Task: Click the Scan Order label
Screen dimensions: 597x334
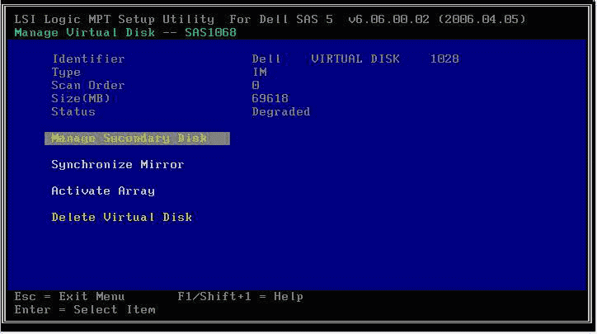Action: 88,85
